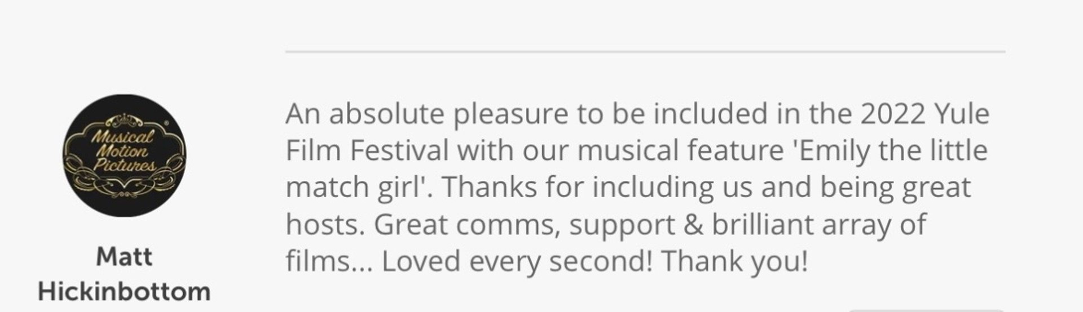Click the word 'Musical' in the logo

122,137
